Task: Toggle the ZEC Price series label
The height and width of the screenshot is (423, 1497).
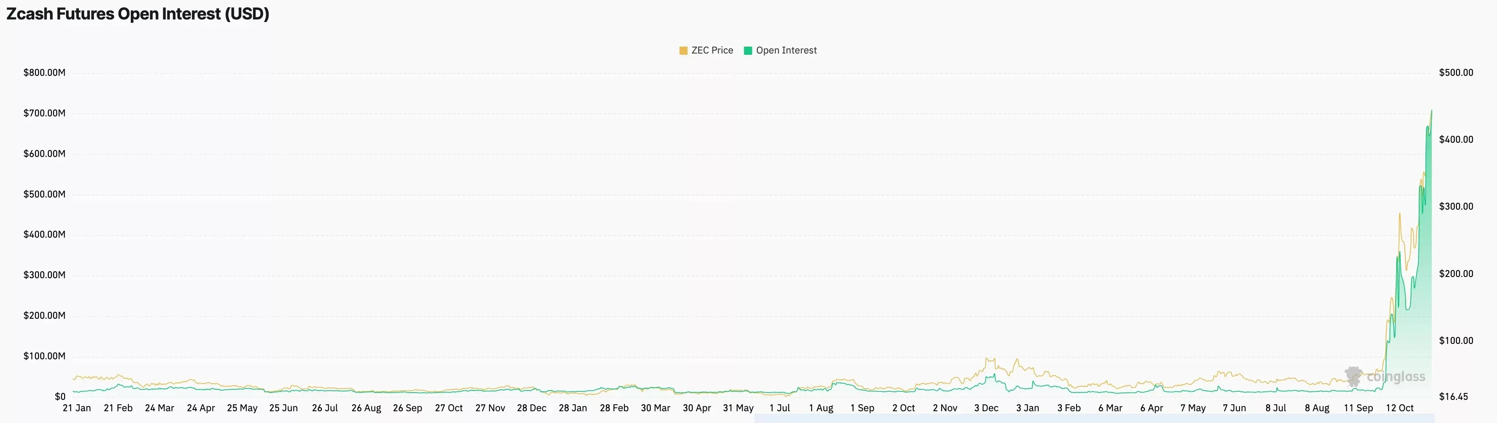Action: pyautogui.click(x=712, y=50)
